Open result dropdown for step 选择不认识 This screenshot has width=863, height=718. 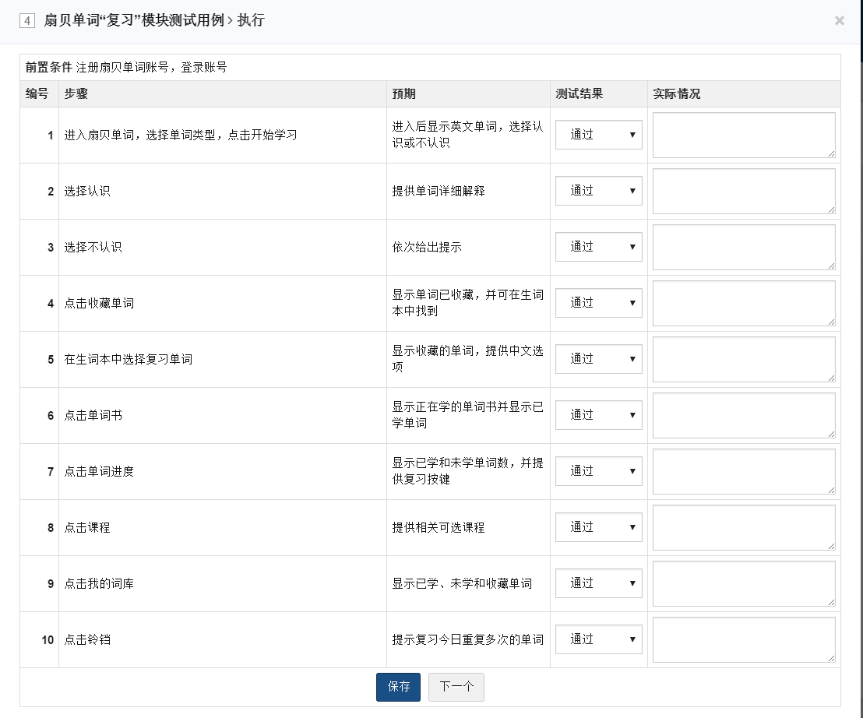click(x=599, y=247)
